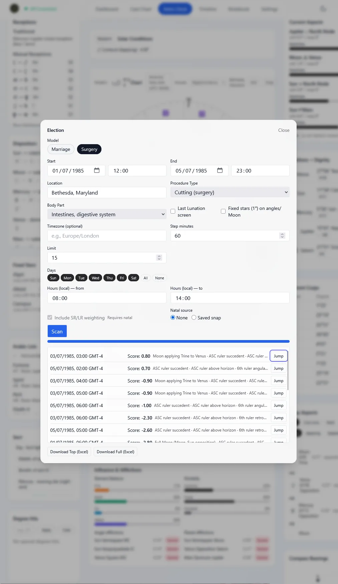
Task: Select the Saved snap radio button
Action: [194, 318]
